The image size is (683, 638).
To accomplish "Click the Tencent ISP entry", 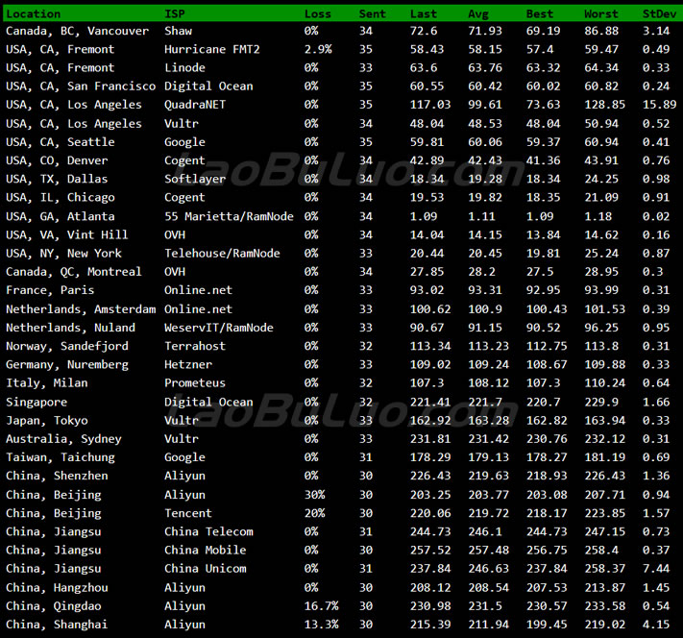I will 188,513.
